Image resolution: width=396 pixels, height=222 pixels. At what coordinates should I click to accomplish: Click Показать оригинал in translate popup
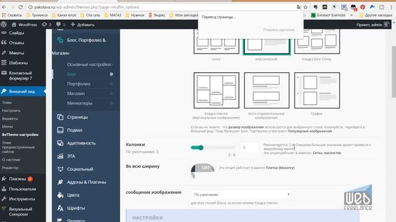tap(279, 30)
